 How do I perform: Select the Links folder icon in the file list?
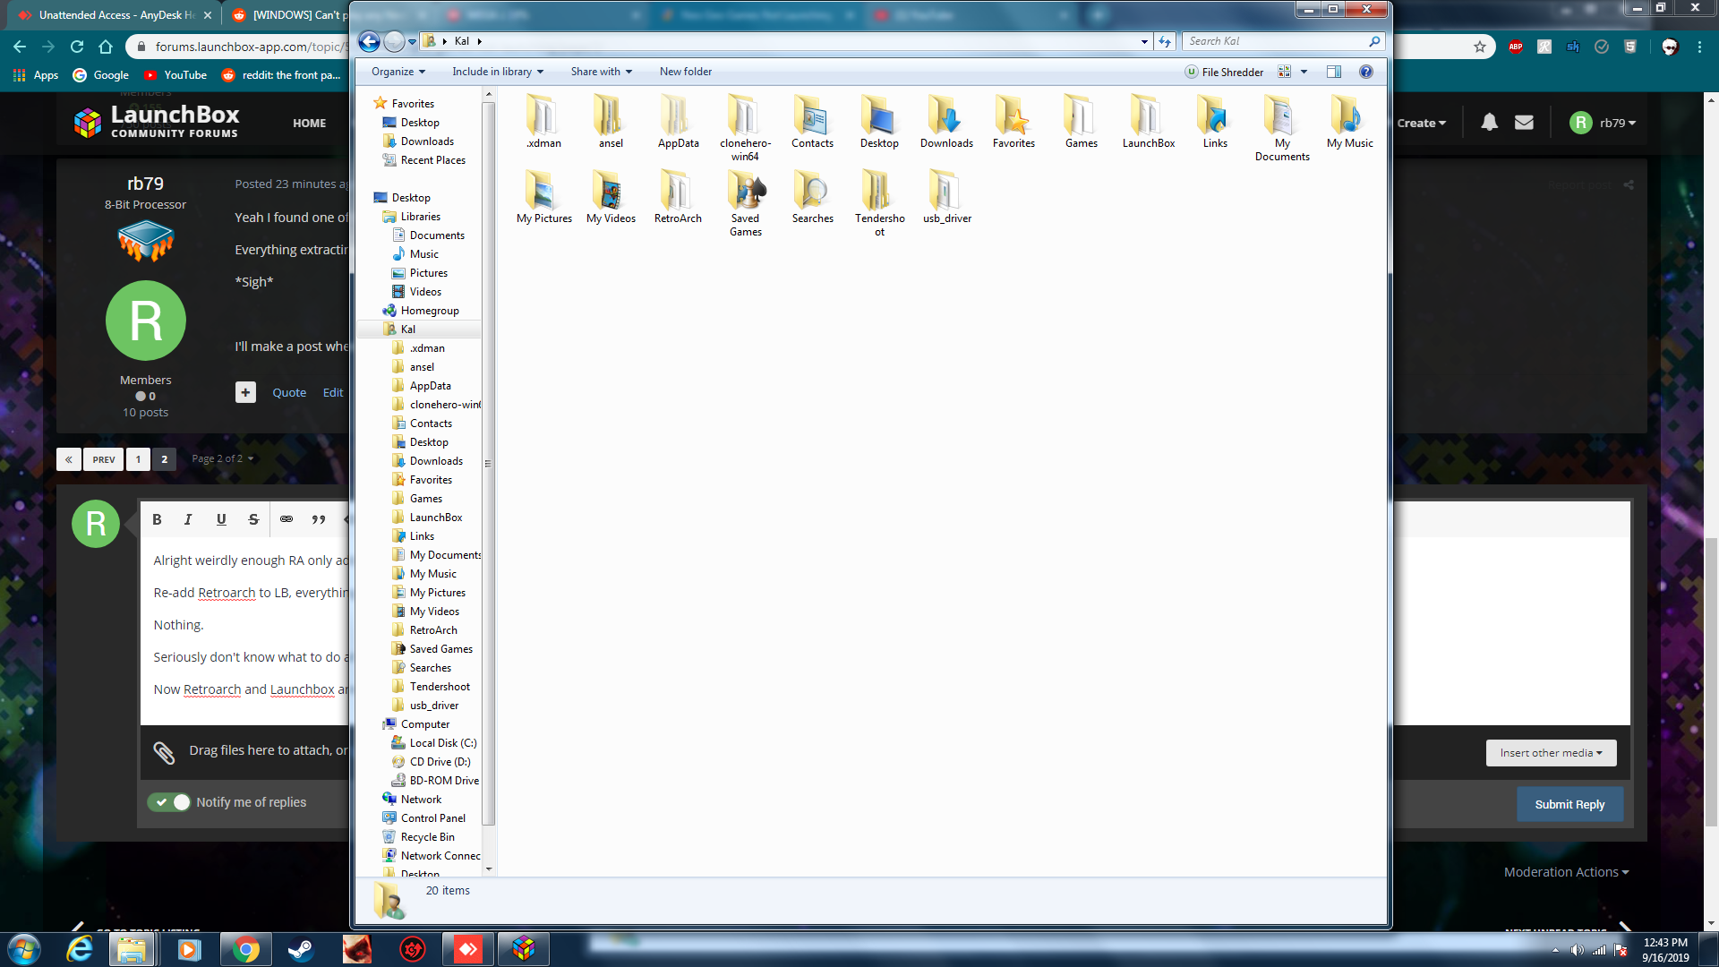[1215, 116]
